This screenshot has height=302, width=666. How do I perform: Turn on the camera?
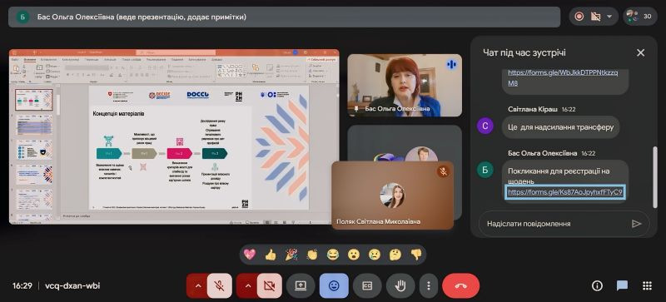[269, 286]
